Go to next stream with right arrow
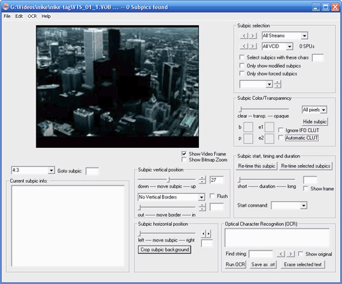The image size is (342, 284). coord(252,36)
